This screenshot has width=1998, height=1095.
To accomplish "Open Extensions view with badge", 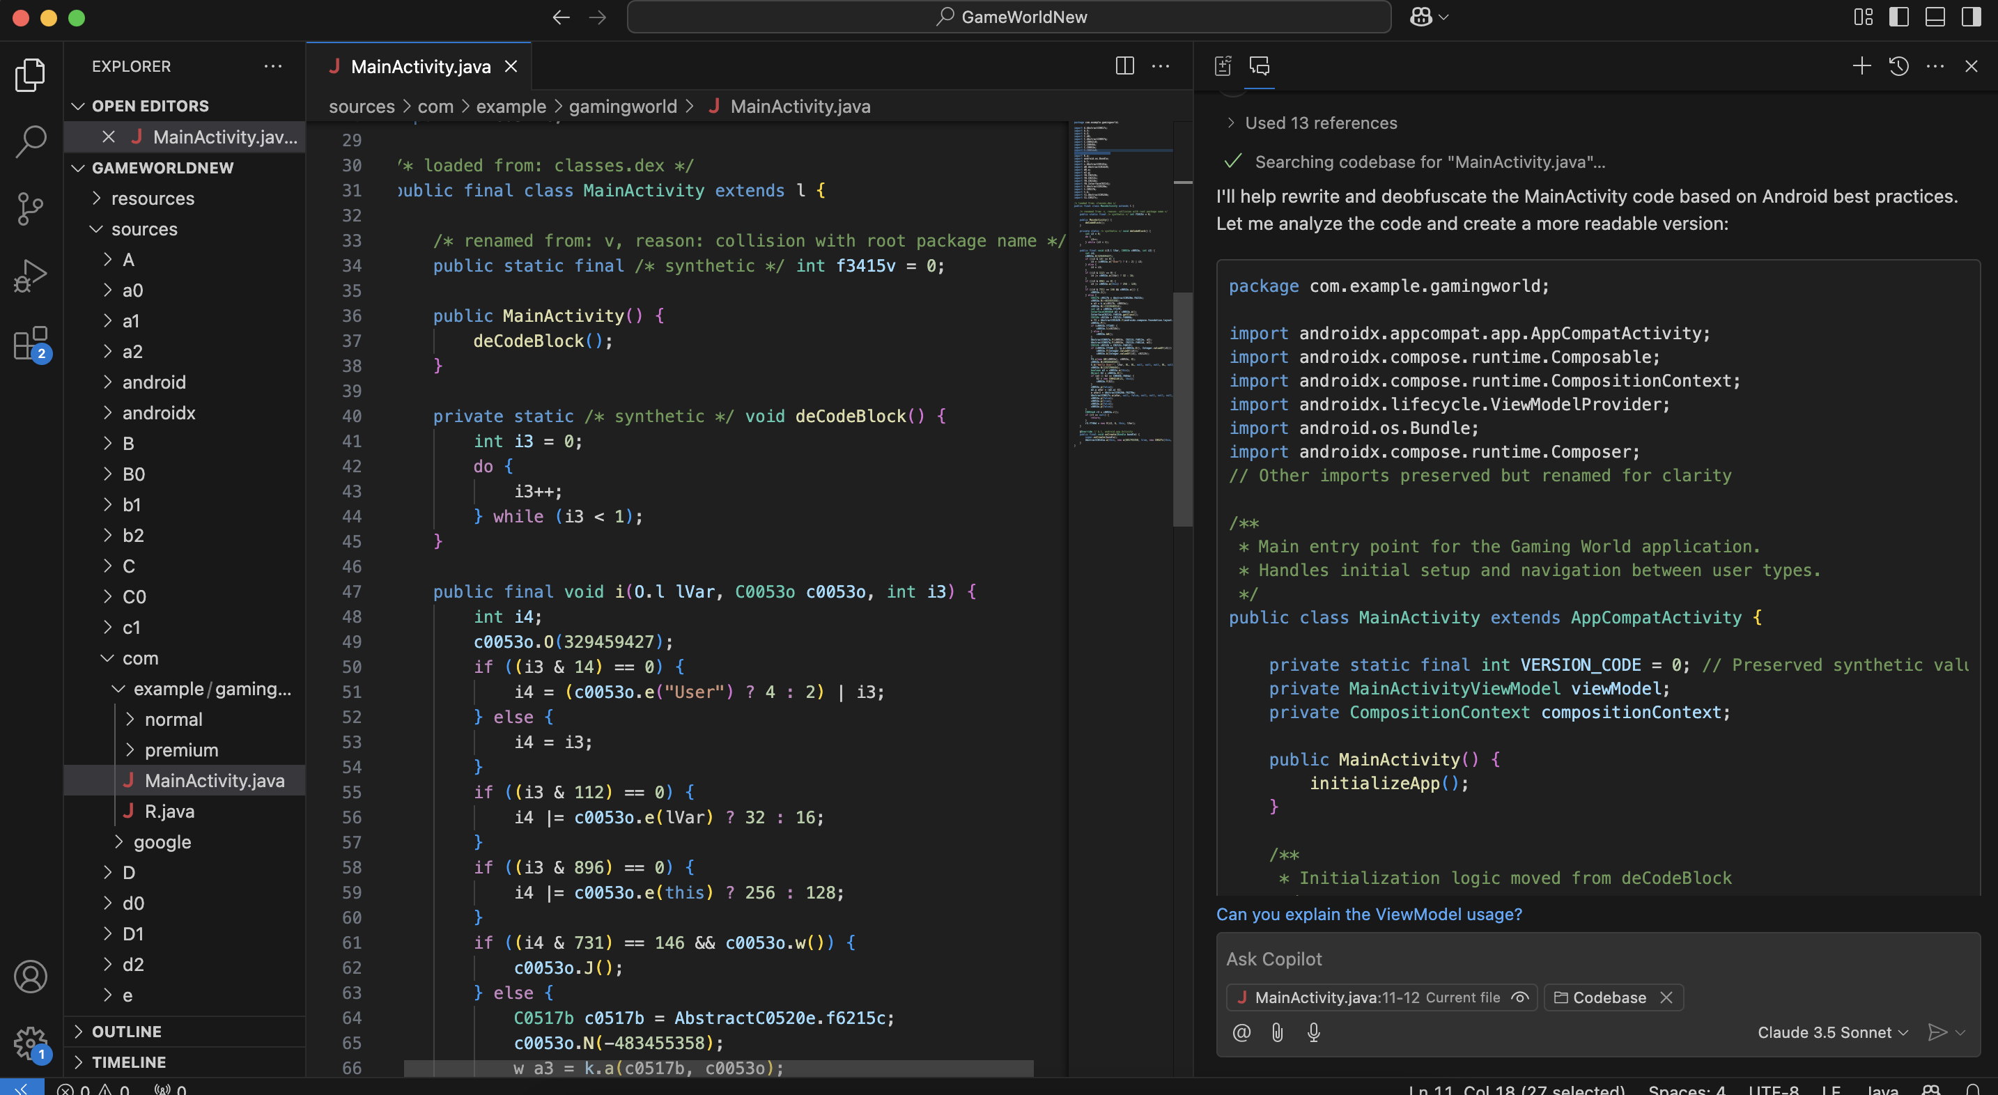I will click(x=31, y=343).
